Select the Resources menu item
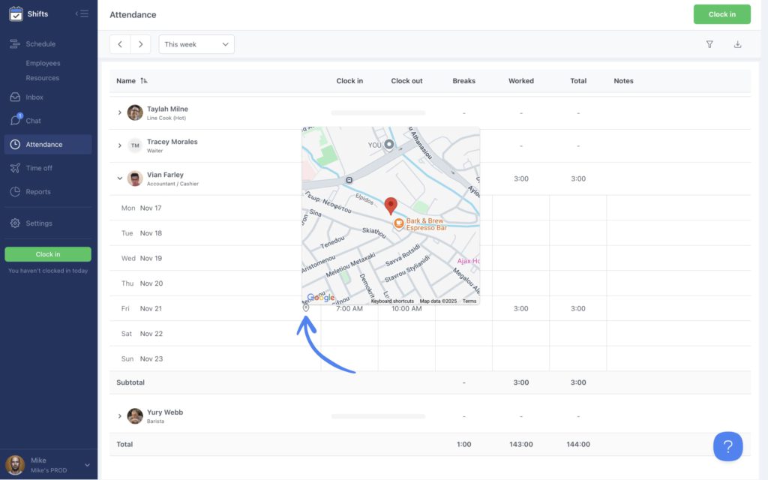The height and width of the screenshot is (480, 768). pos(44,78)
